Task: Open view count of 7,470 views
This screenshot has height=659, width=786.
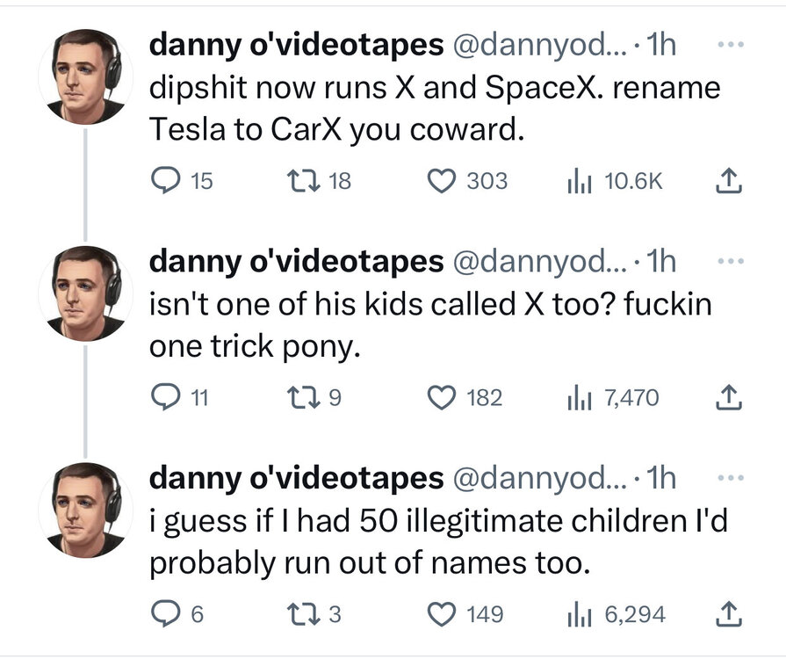Action: [x=581, y=397]
